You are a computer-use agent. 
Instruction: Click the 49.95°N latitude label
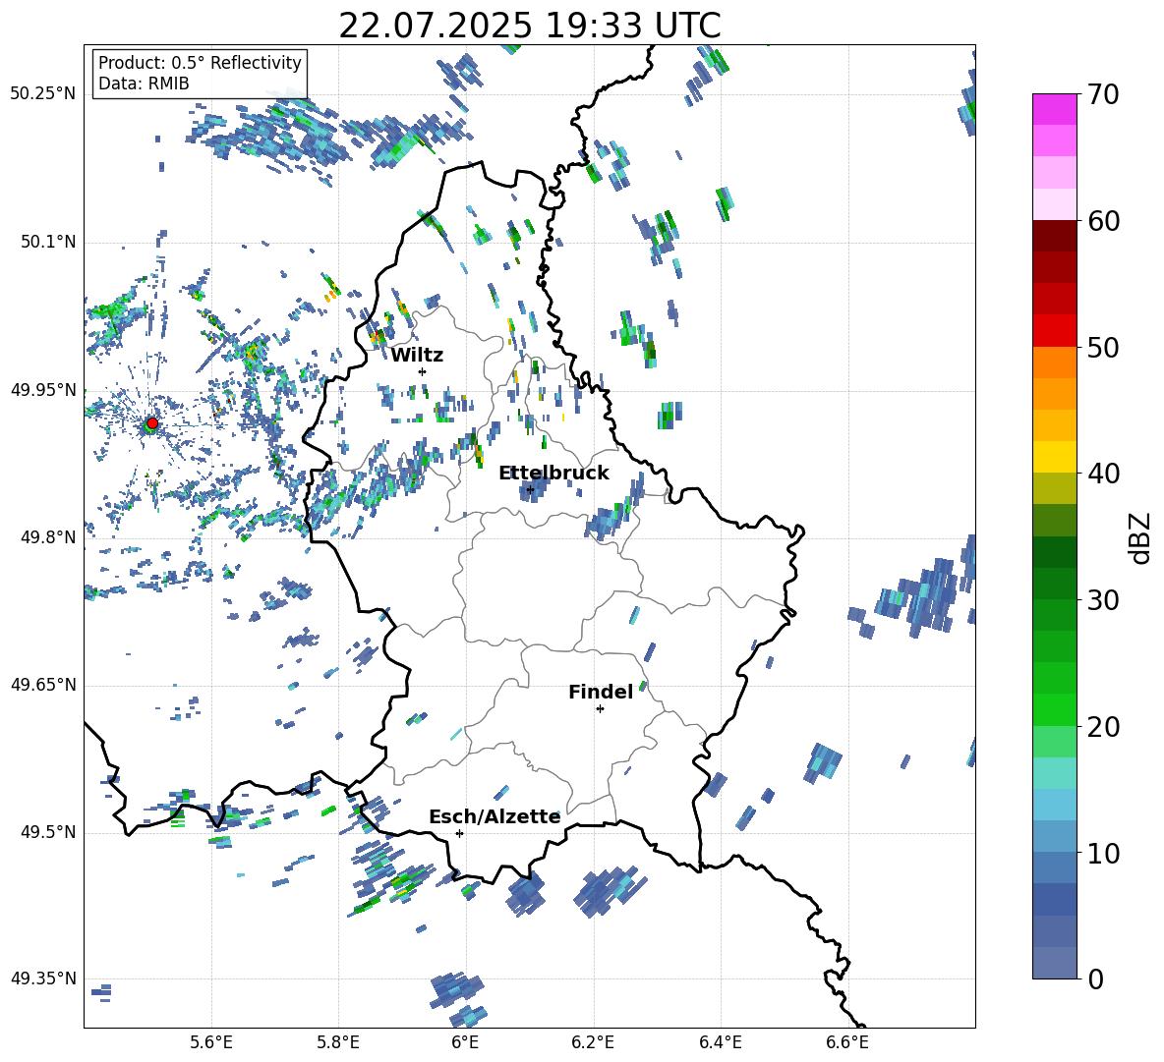pos(43,390)
